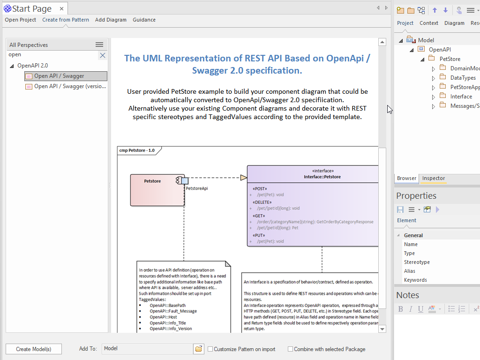Screen dimensions: 480x360
Task: Click the New Package folder icon
Action: (x=411, y=10)
